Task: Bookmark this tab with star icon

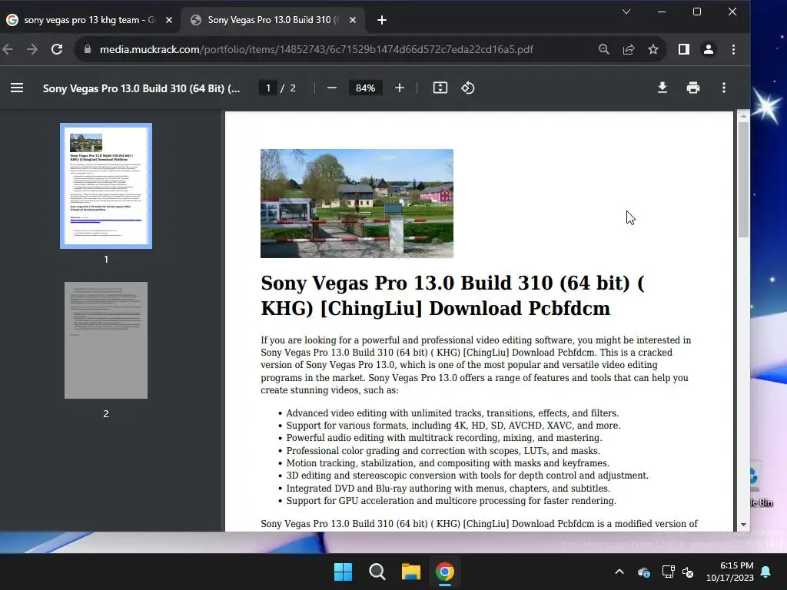Action: [653, 49]
